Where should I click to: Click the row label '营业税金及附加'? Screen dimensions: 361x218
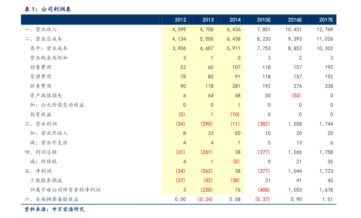click(x=49, y=58)
